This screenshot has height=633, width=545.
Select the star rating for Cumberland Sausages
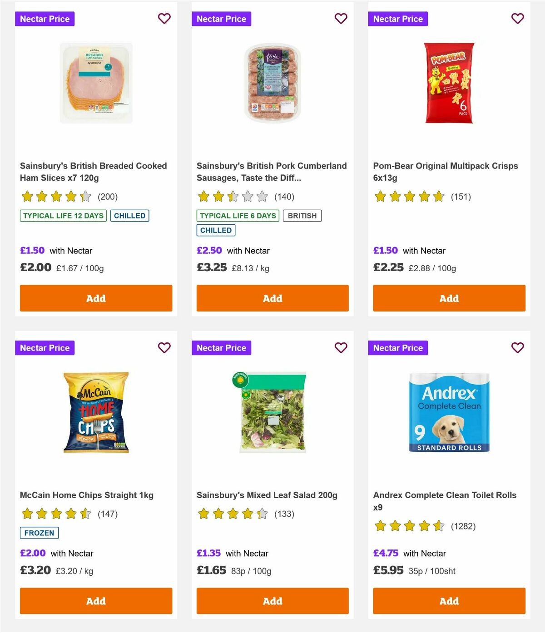[232, 197]
